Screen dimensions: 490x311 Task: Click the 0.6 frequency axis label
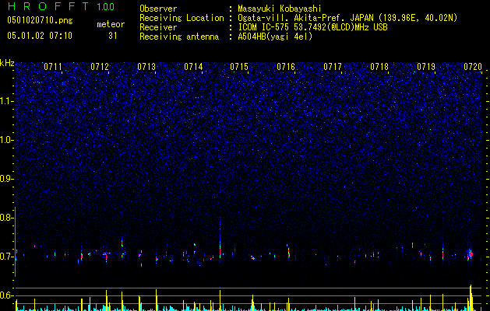pyautogui.click(x=7, y=295)
